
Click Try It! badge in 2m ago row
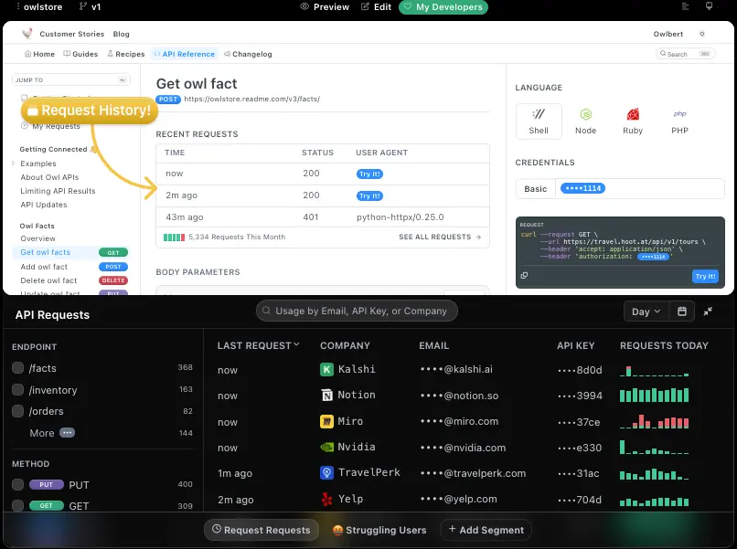[369, 195]
